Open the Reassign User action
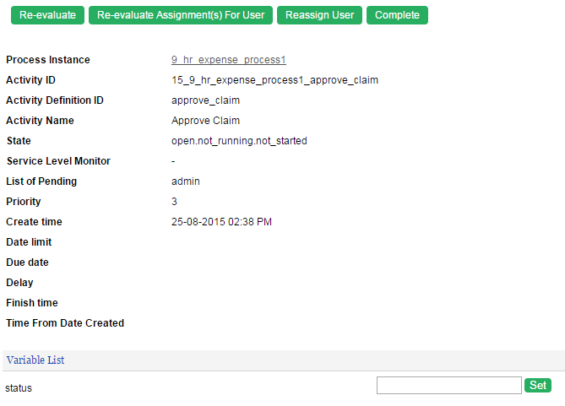The width and height of the screenshot is (565, 406). coord(319,15)
